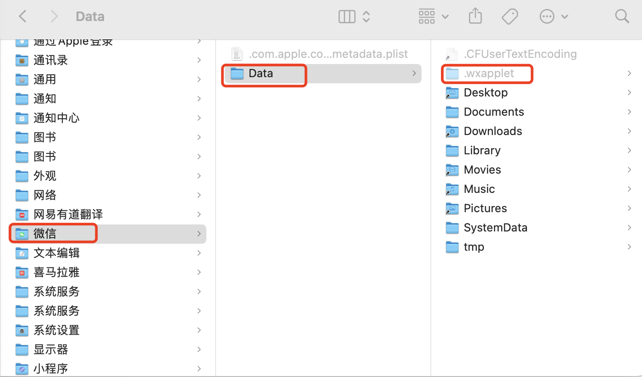Image resolution: width=642 pixels, height=377 pixels.
Task: Select the Library folder icon
Action: tap(452, 150)
